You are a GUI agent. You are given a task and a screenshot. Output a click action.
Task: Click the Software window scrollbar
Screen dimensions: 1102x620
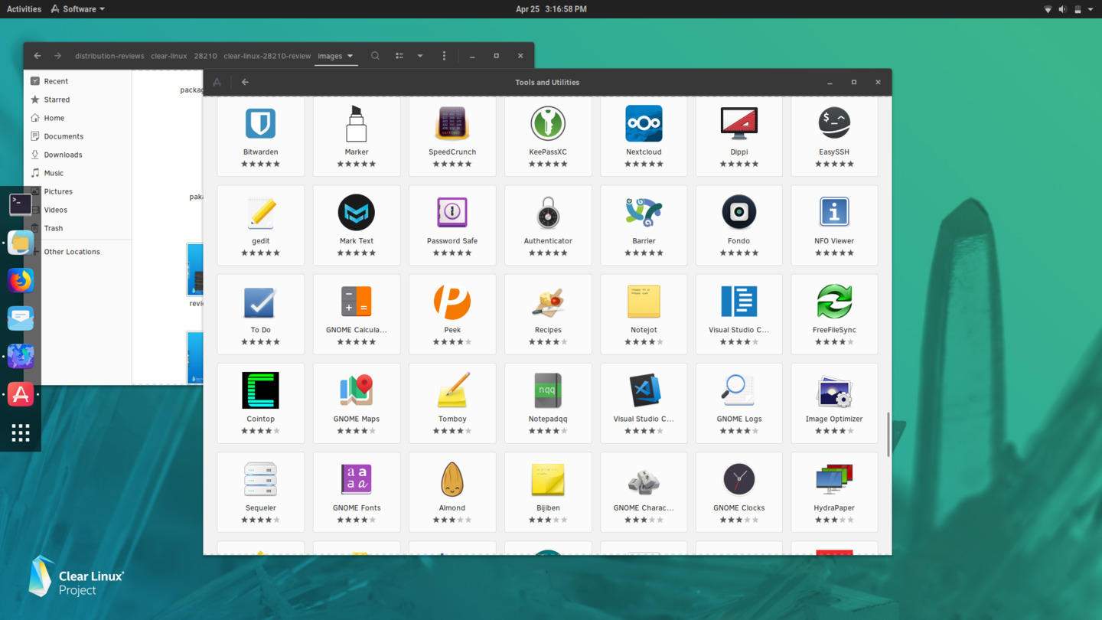pyautogui.click(x=888, y=434)
